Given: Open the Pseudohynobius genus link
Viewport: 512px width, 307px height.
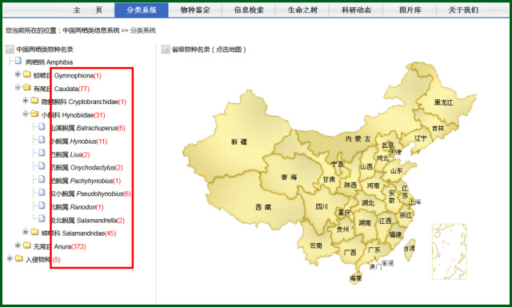Looking at the screenshot, I should tap(90, 194).
